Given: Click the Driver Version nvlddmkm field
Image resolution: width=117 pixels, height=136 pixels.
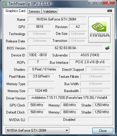Looking at the screenshot, I should click(x=69, y=98).
